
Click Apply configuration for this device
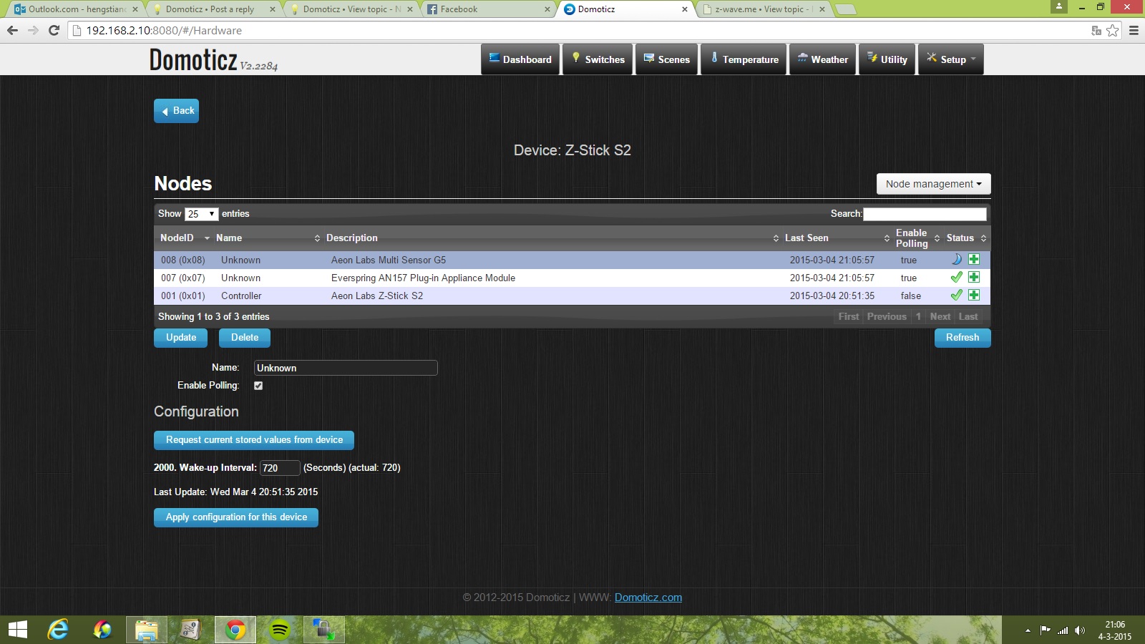tap(236, 517)
